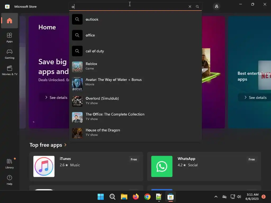Select the outlook search suggestion

[135, 19]
